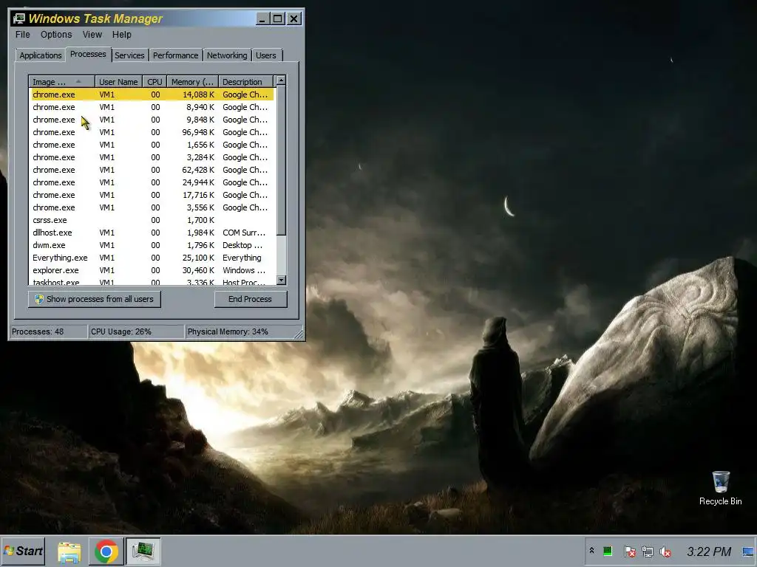Click the process list vertical scrollbar thumb
Image resolution: width=757 pixels, height=567 pixels.
point(282,160)
